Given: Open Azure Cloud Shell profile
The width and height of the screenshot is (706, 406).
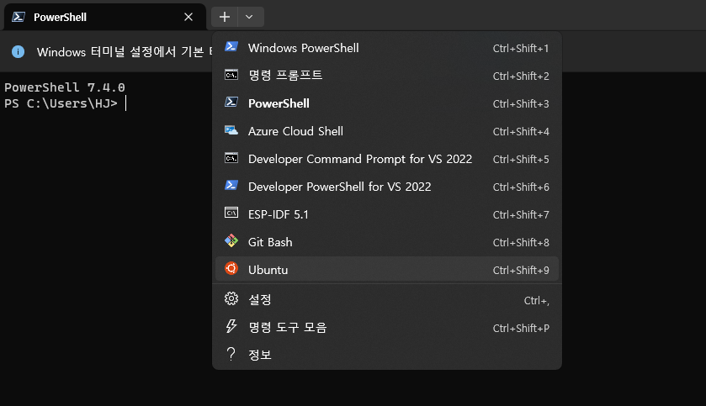Looking at the screenshot, I should point(387,131).
